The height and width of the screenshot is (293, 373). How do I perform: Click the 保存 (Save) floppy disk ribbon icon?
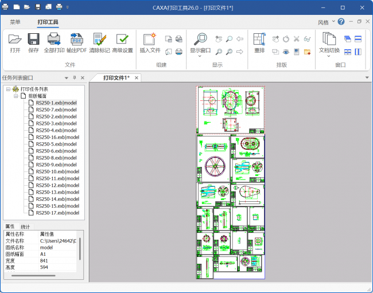tap(33, 39)
